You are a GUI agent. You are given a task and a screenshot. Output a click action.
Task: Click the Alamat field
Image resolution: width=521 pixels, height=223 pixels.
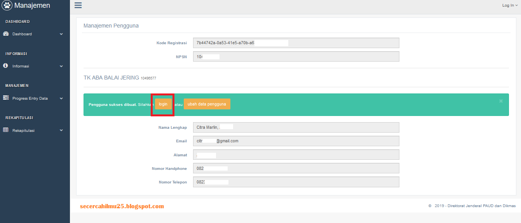pos(296,155)
